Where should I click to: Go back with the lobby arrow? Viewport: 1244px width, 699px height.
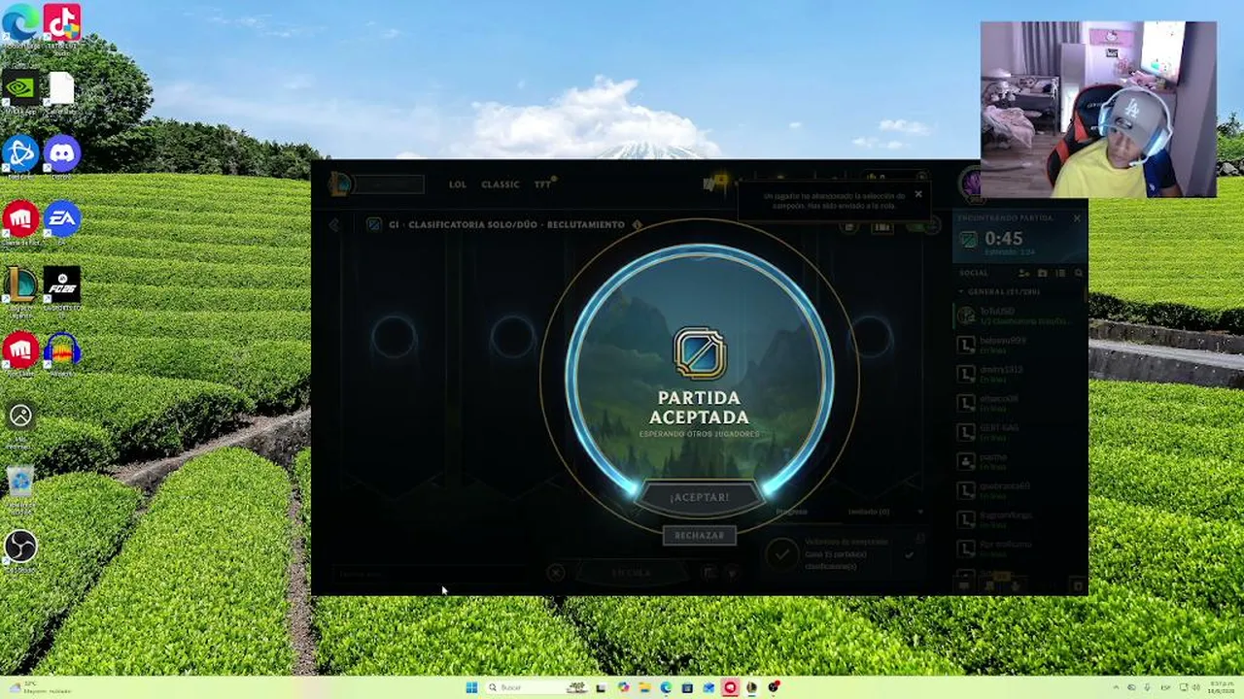coord(334,224)
